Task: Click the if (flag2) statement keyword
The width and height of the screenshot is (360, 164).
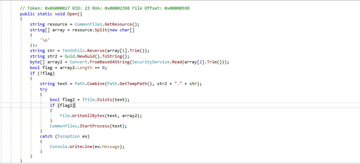Action: tap(52, 105)
